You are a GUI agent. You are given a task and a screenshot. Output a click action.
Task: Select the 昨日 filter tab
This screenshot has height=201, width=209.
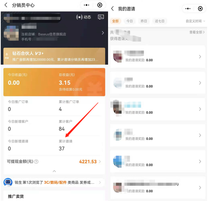click(144, 21)
